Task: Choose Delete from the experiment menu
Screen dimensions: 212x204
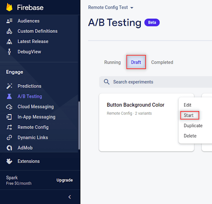Action: pos(190,136)
